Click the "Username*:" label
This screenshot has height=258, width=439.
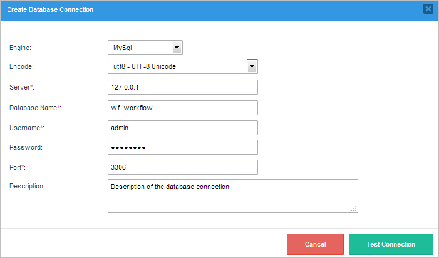pyautogui.click(x=27, y=128)
